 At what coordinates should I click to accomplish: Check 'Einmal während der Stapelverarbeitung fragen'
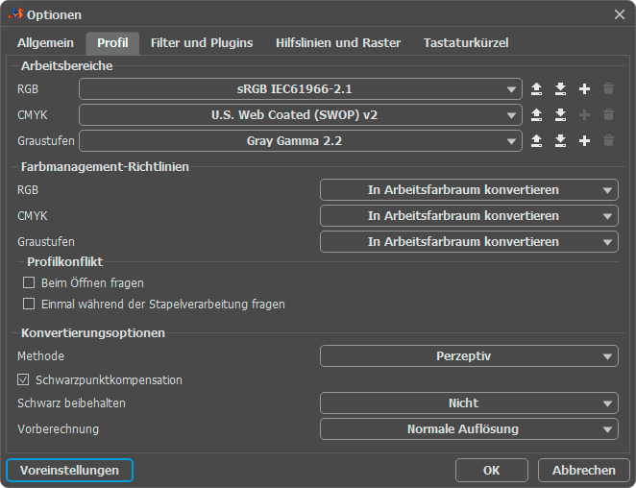click(29, 304)
